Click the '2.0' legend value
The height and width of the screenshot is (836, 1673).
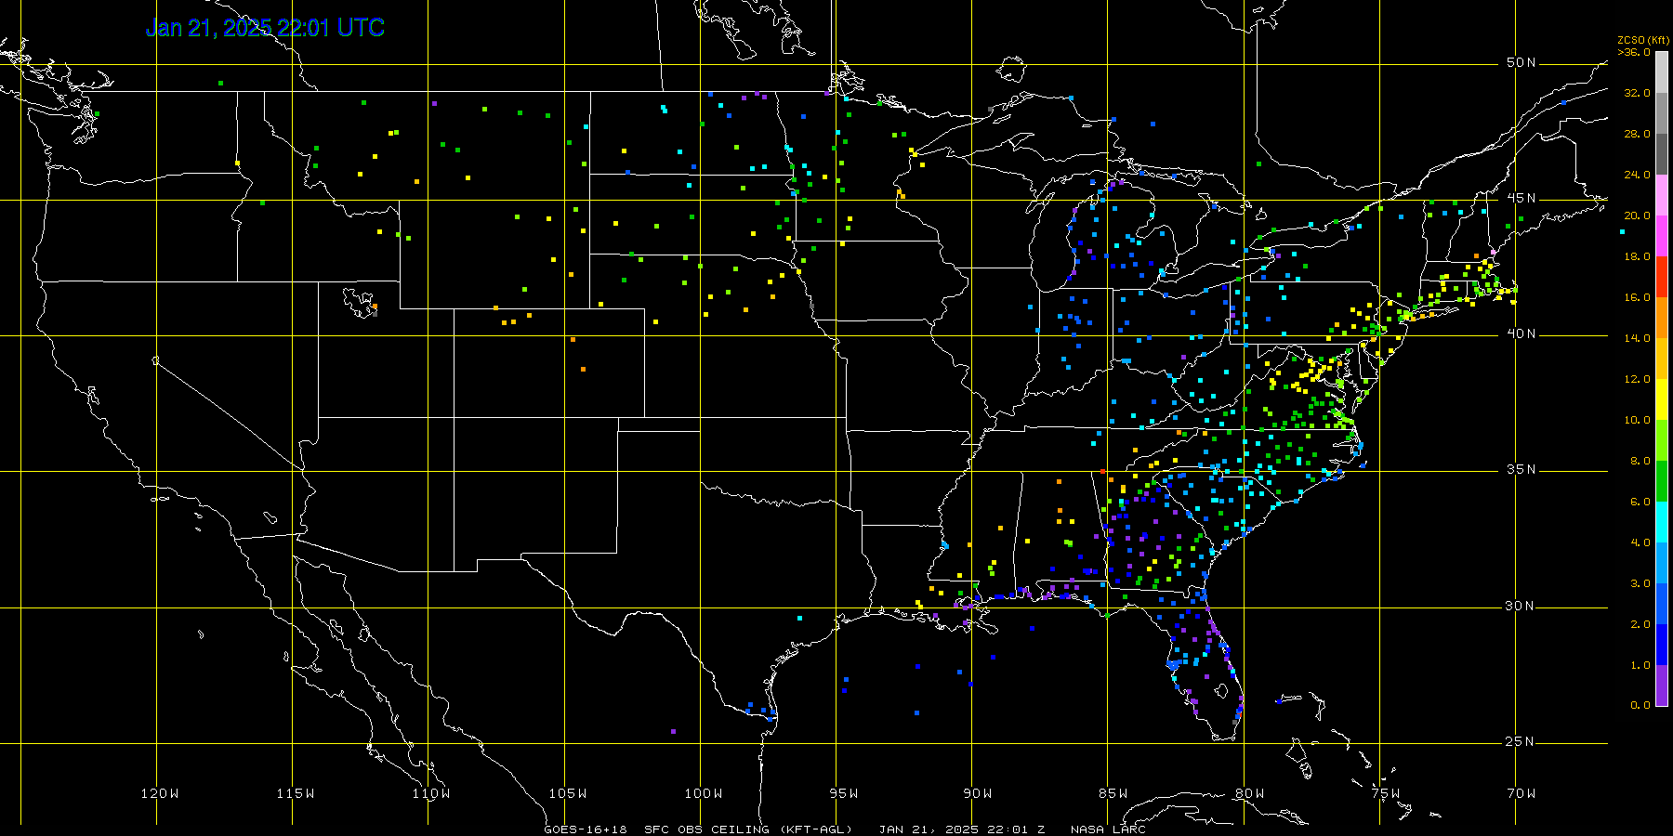tap(1640, 624)
